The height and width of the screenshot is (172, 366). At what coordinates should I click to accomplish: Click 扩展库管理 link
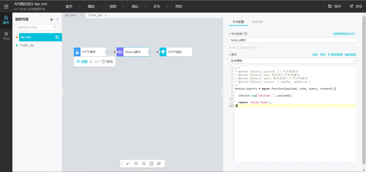335,55
